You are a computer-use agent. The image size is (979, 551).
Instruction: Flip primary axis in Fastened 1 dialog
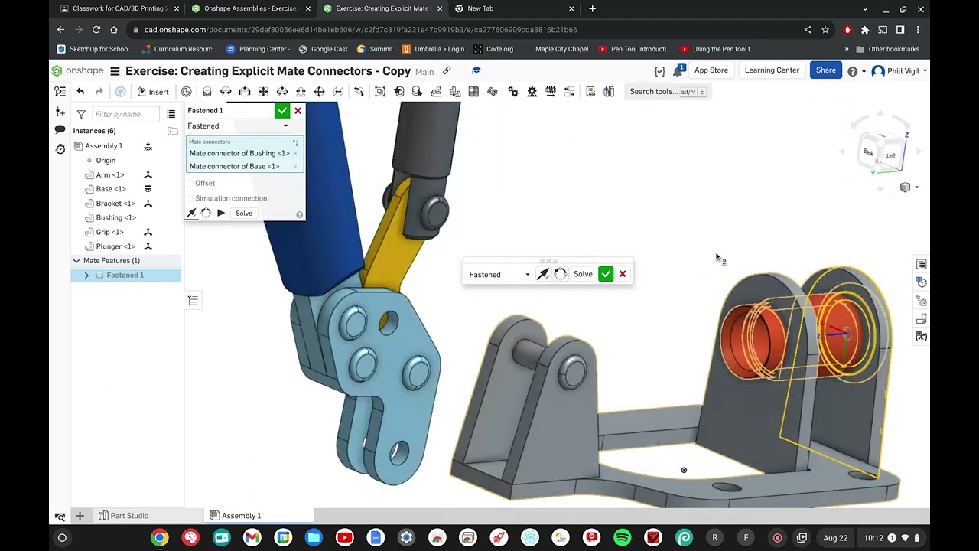point(191,213)
